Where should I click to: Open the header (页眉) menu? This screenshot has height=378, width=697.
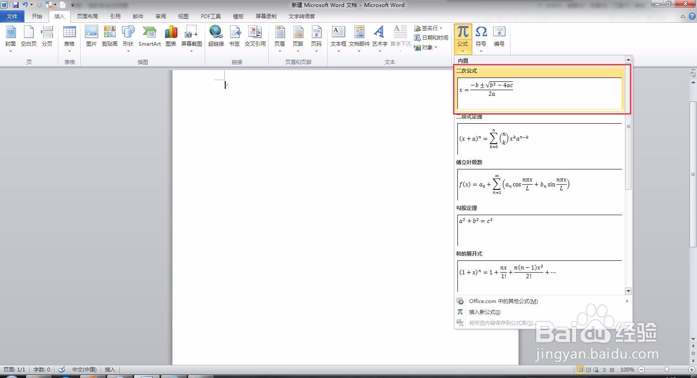[280, 38]
